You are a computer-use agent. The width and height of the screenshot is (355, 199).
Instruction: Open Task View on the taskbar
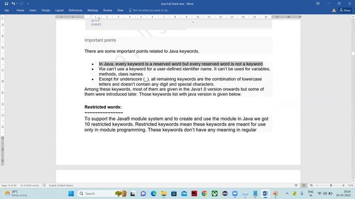tap(133, 193)
